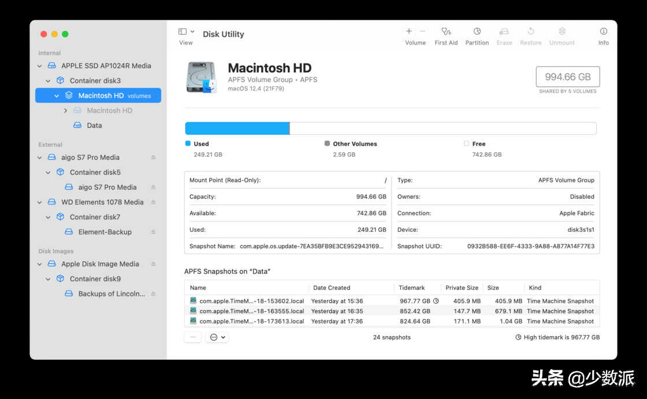Collapse Container disk7 row

(x=49, y=217)
